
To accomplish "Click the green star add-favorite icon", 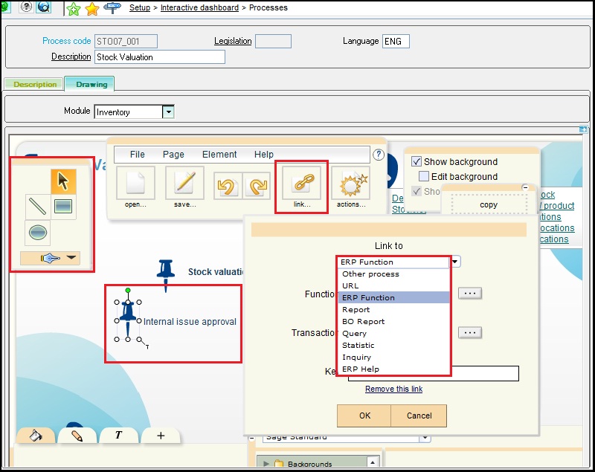I will click(73, 9).
